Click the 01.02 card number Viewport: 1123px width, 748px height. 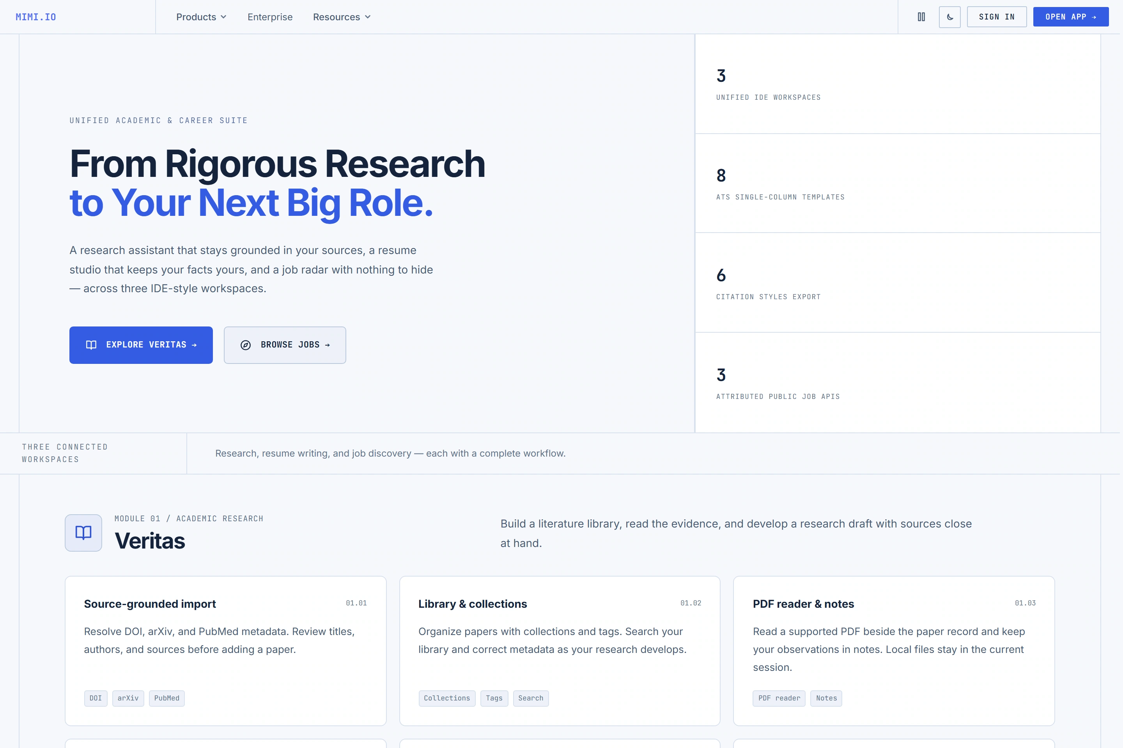click(x=691, y=603)
